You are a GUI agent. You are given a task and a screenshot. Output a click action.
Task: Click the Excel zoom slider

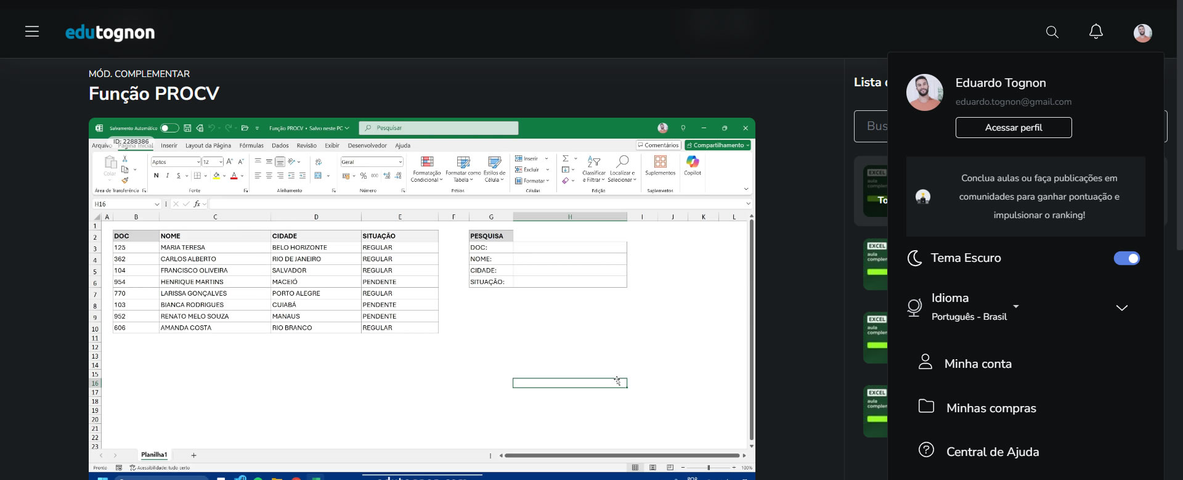pos(709,468)
